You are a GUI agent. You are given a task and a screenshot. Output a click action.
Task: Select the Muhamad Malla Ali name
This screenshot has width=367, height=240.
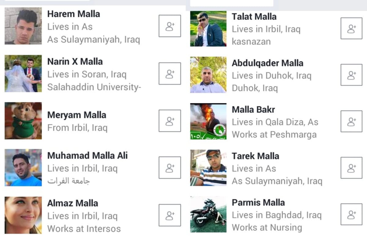coord(87,156)
